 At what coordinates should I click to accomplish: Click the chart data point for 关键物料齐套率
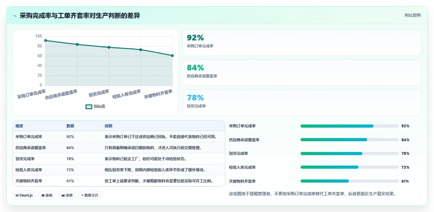[x=172, y=56]
